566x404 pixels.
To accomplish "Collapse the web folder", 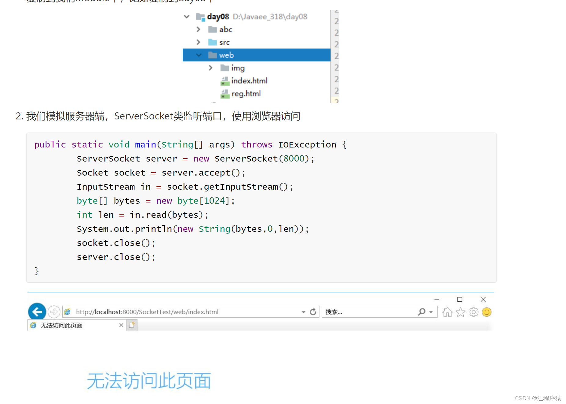I will pyautogui.click(x=199, y=55).
